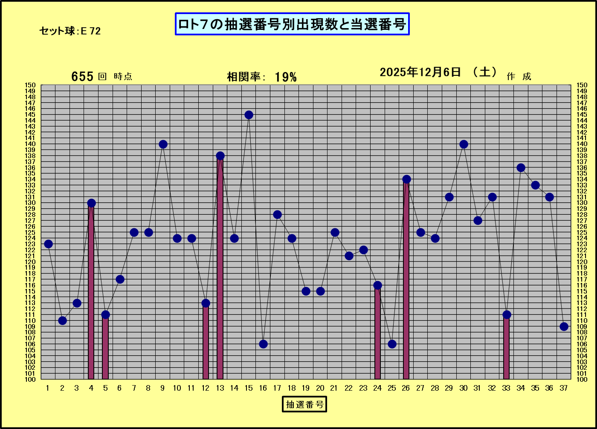Viewport: 597px width, 429px height.
Task: Click the purple bar for number 4
Action: 91,294
